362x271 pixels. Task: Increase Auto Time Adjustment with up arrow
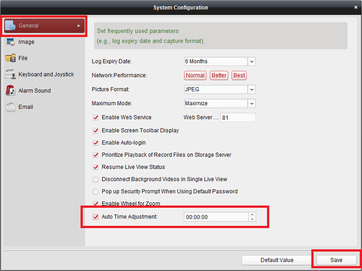(252, 215)
